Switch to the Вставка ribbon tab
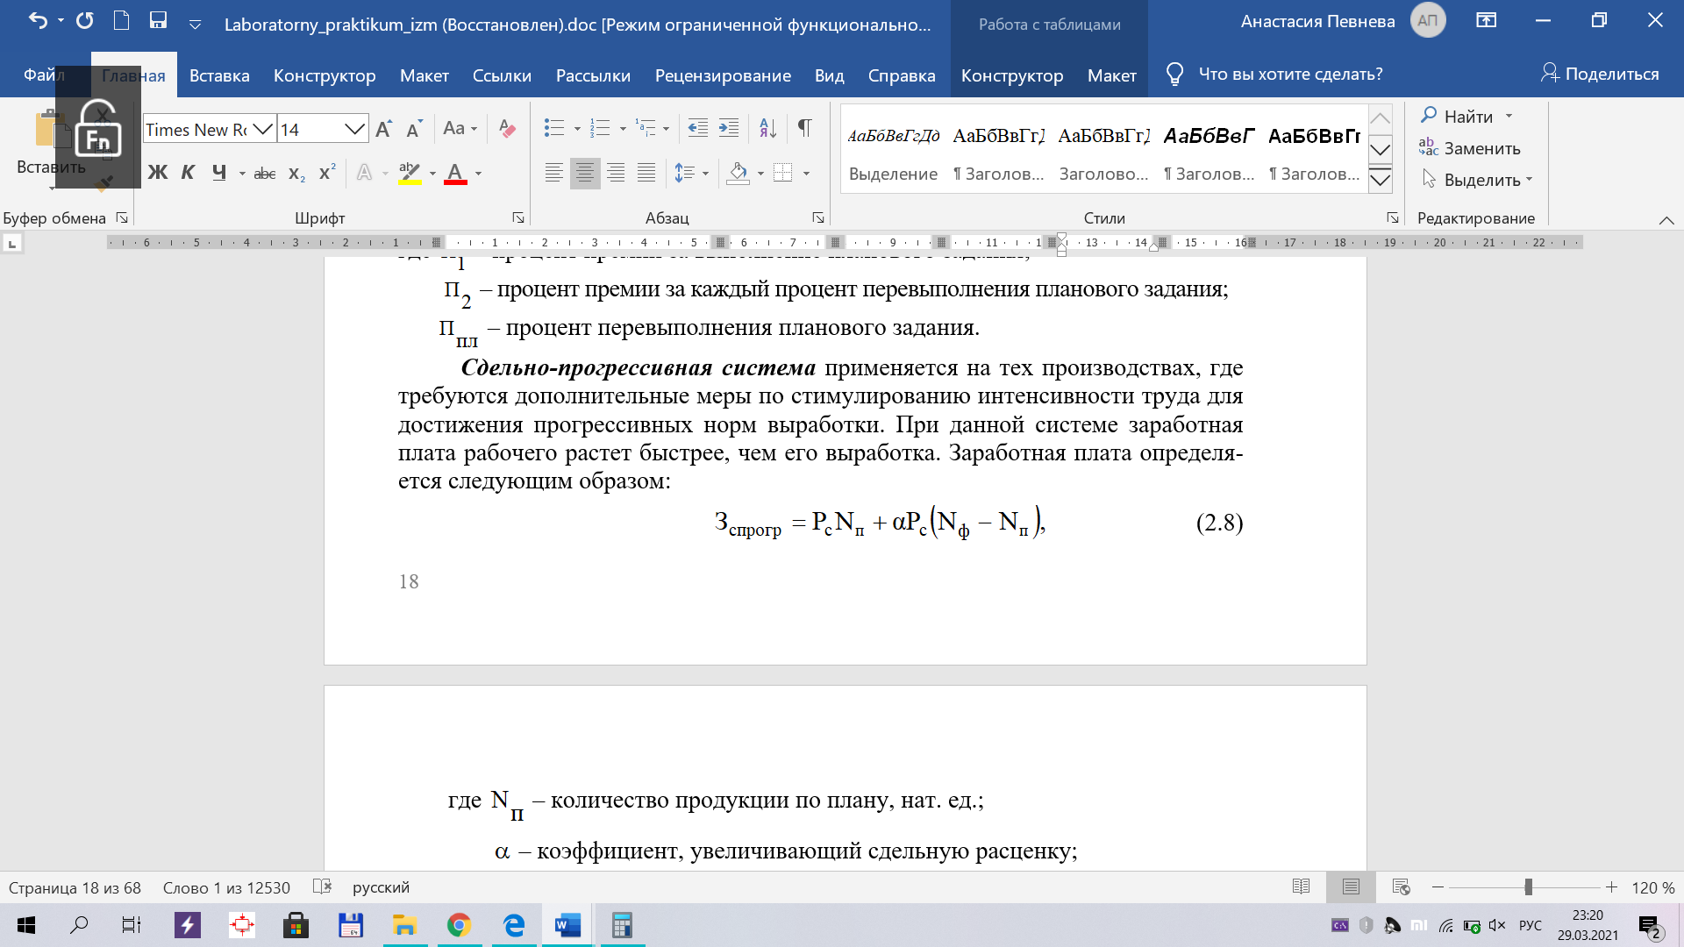The image size is (1684, 947). [x=219, y=75]
